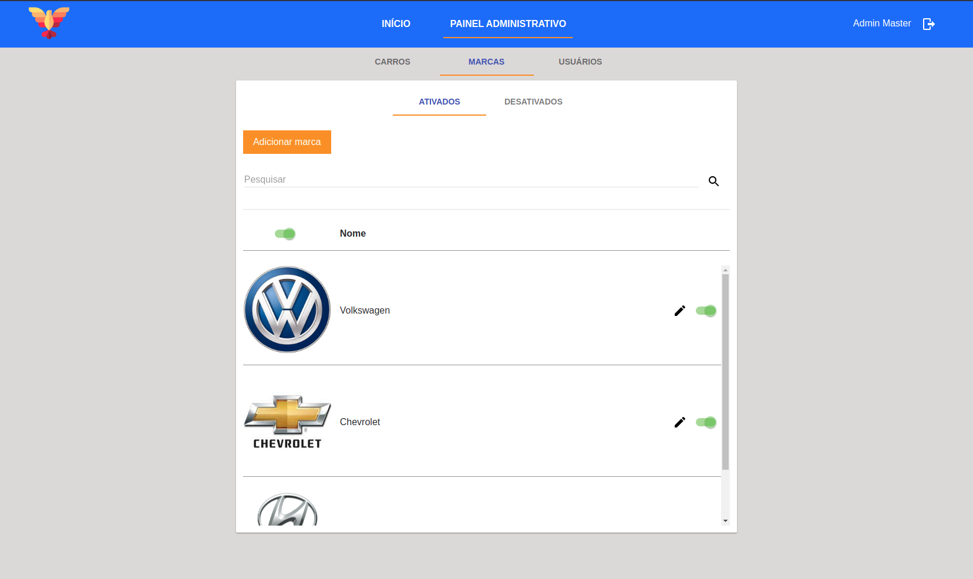Disable the Chevrolet brand toggle

(706, 422)
